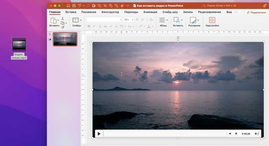Toggle strikethrough formatting
269x146 pixels.
click(105, 26)
